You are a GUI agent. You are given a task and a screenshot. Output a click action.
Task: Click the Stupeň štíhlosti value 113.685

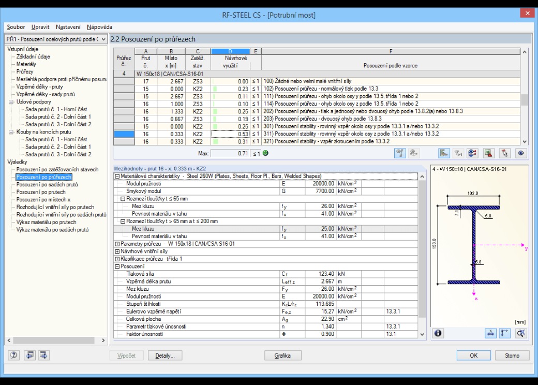pos(320,304)
